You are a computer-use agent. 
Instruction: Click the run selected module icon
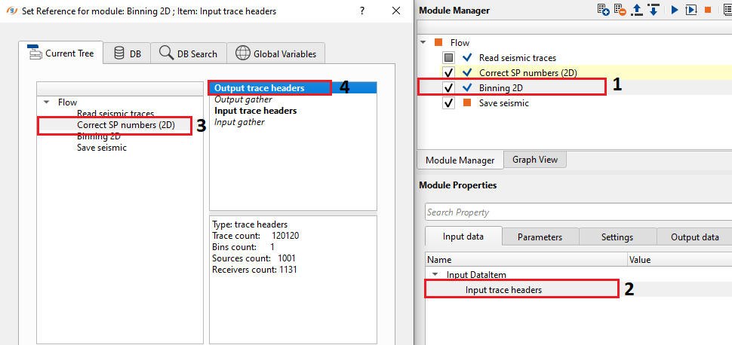click(691, 10)
